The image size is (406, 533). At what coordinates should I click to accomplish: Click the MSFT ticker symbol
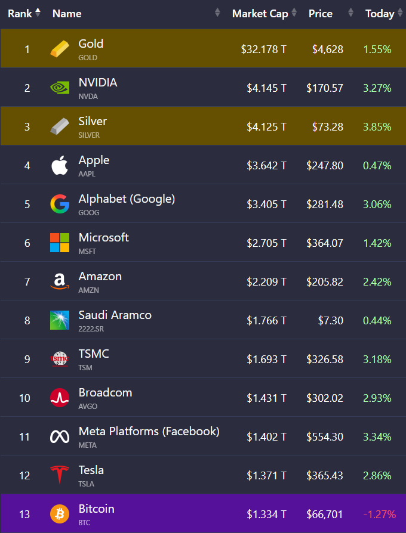click(x=87, y=252)
